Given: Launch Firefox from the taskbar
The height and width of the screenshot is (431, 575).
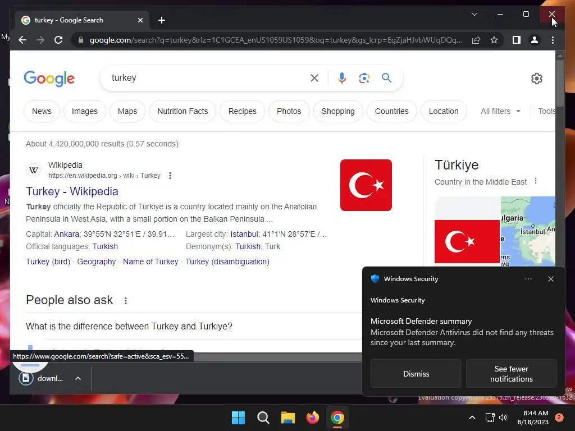Looking at the screenshot, I should coord(312,418).
